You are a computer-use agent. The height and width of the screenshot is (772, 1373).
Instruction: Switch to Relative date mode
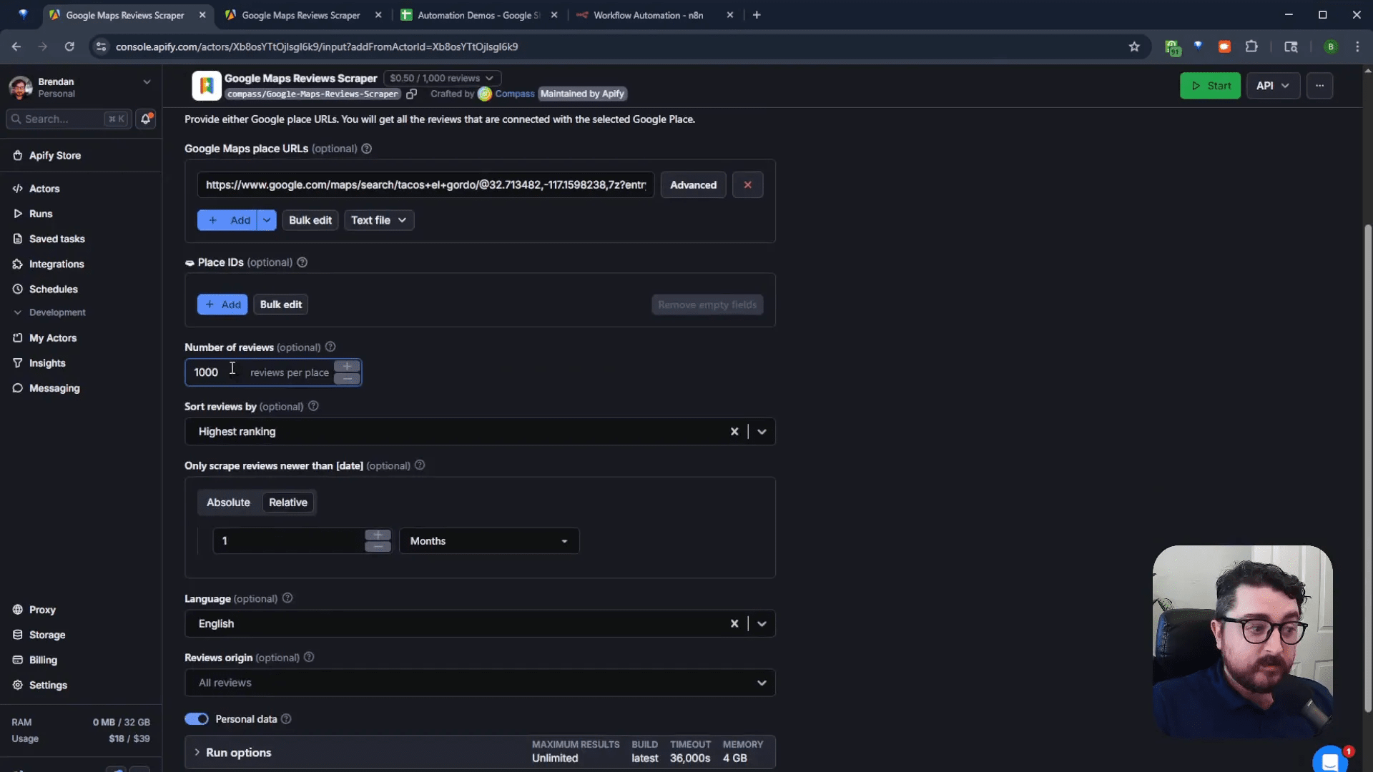[x=288, y=503]
